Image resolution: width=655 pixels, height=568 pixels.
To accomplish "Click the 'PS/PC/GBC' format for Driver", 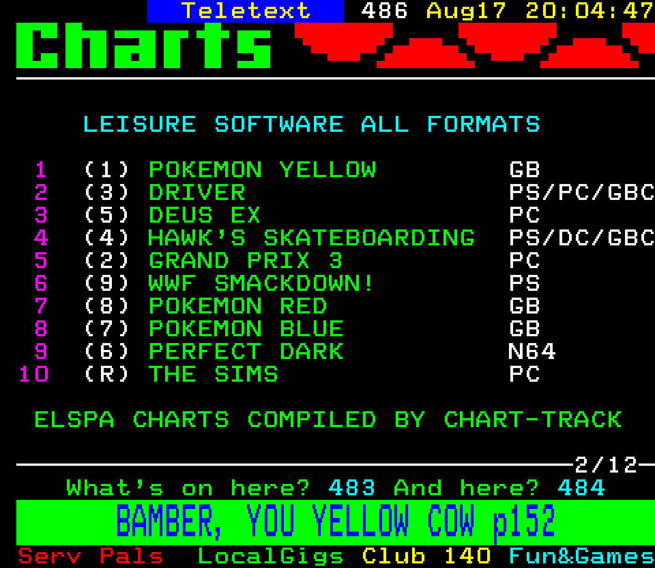I will pos(582,193).
